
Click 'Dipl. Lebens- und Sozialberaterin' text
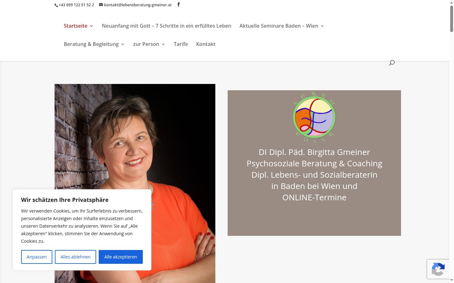click(x=314, y=175)
